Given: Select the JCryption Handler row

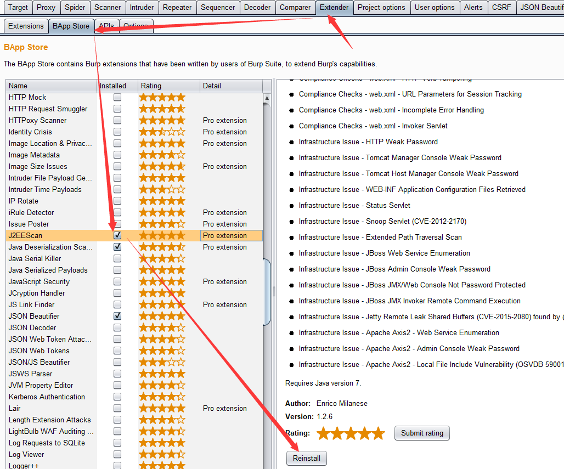Looking at the screenshot, I should (134, 293).
